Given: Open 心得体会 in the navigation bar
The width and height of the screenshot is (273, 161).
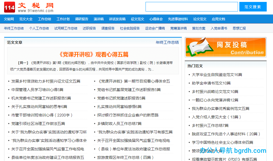Looking at the screenshot, I should point(156,19).
